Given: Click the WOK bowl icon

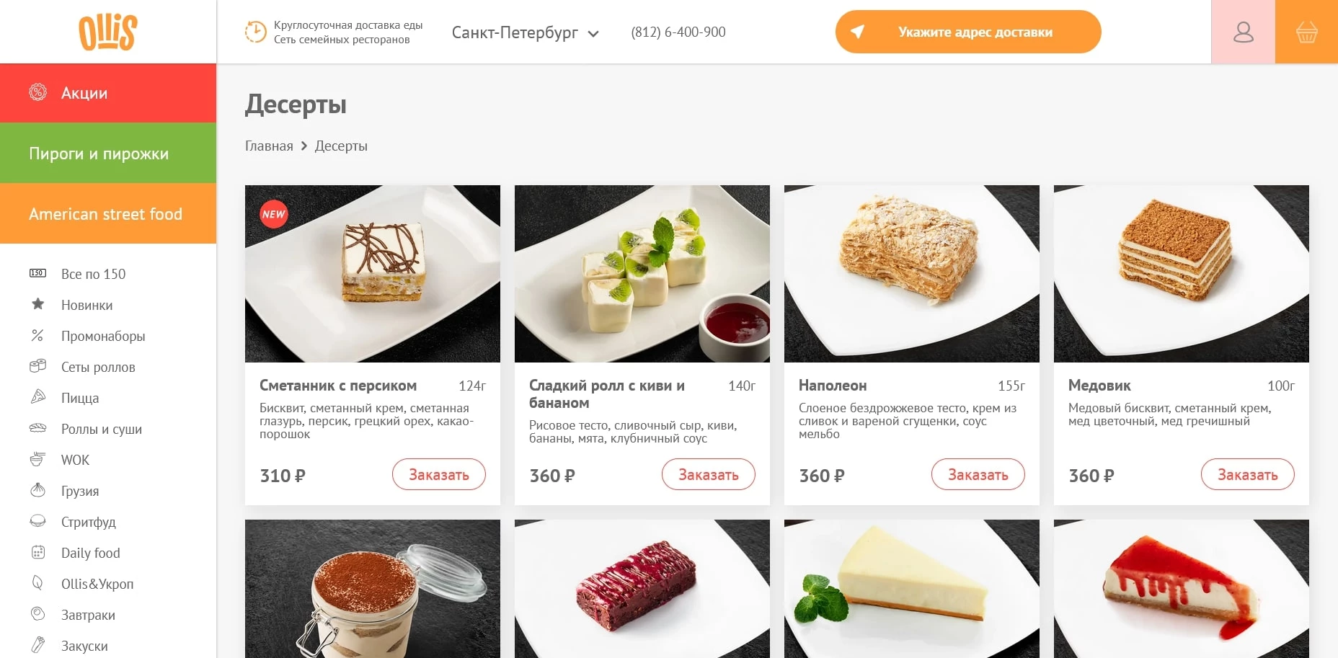Looking at the screenshot, I should point(37,459).
